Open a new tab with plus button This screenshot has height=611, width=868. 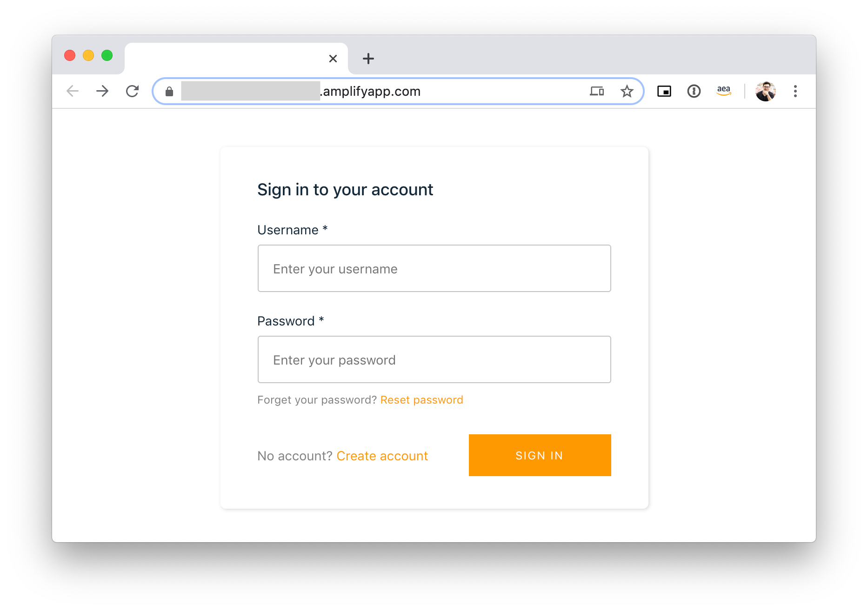[368, 59]
